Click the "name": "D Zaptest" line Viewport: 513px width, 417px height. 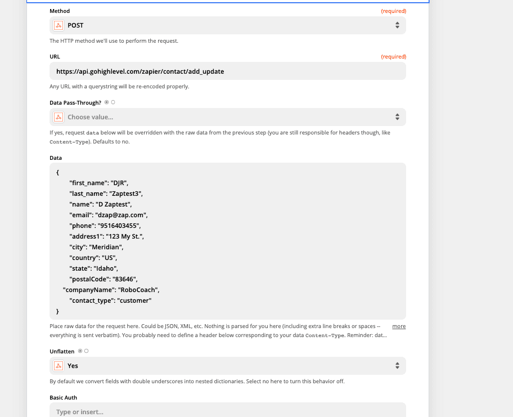click(101, 205)
